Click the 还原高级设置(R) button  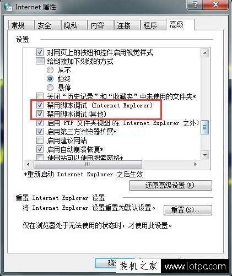170,185
